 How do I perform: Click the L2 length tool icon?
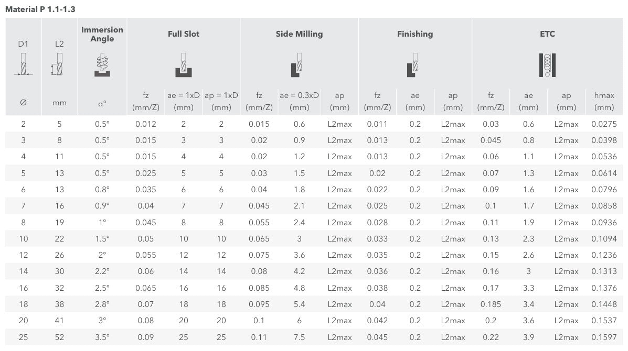point(57,64)
